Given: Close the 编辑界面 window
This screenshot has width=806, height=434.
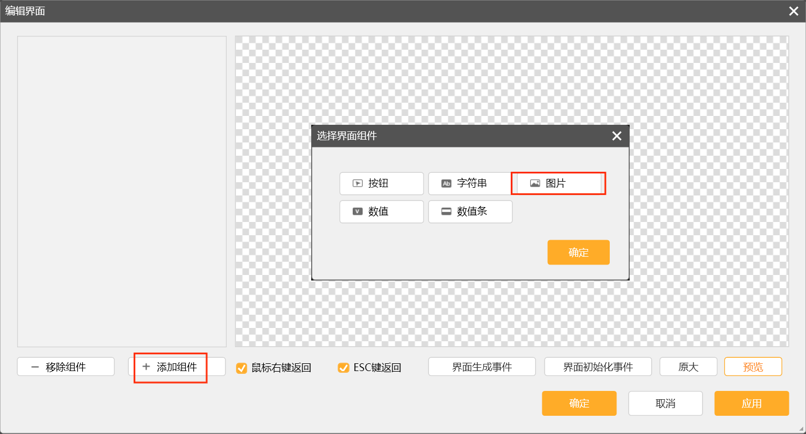Looking at the screenshot, I should pos(794,11).
